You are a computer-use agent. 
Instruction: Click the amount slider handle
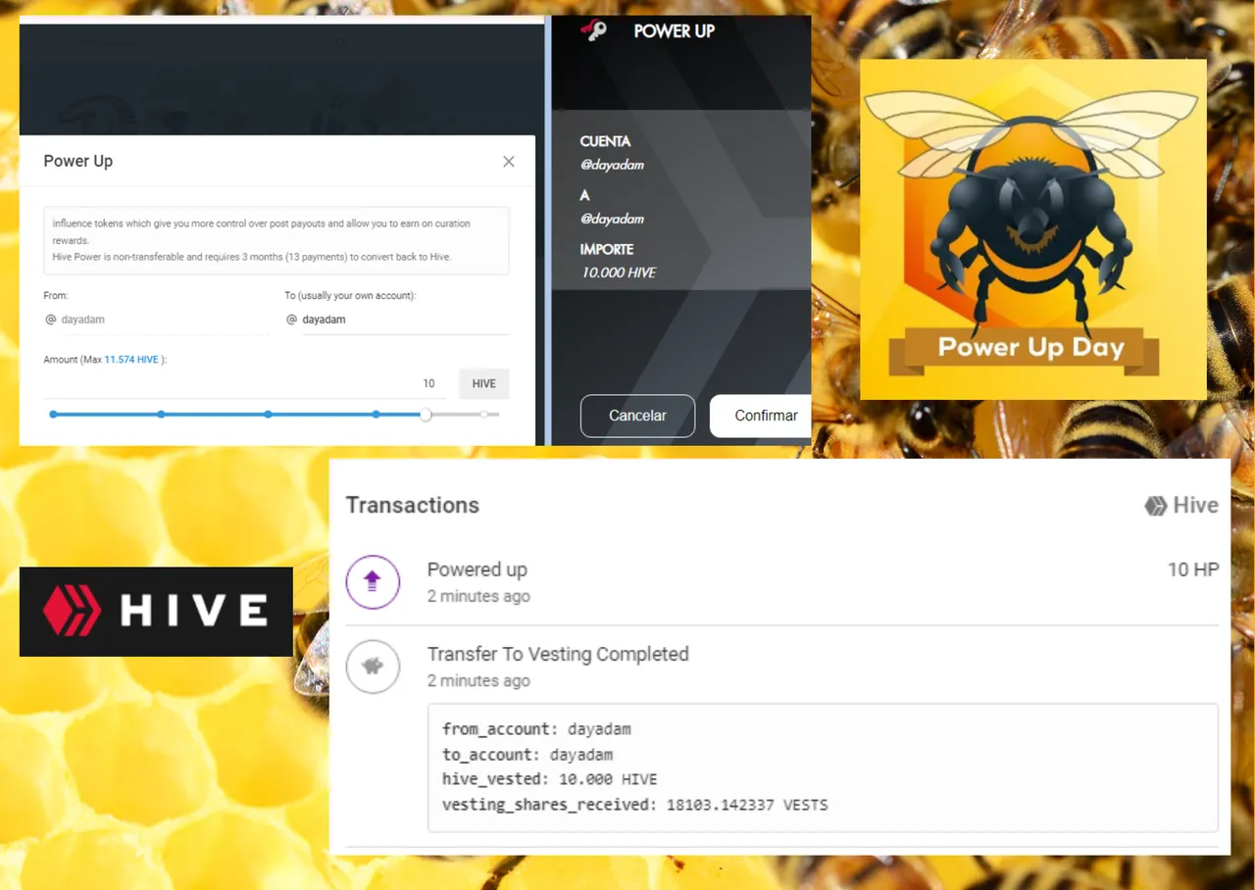point(426,415)
